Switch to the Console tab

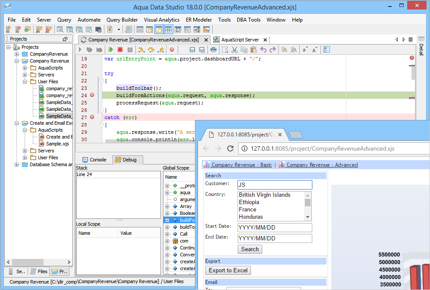(94, 160)
